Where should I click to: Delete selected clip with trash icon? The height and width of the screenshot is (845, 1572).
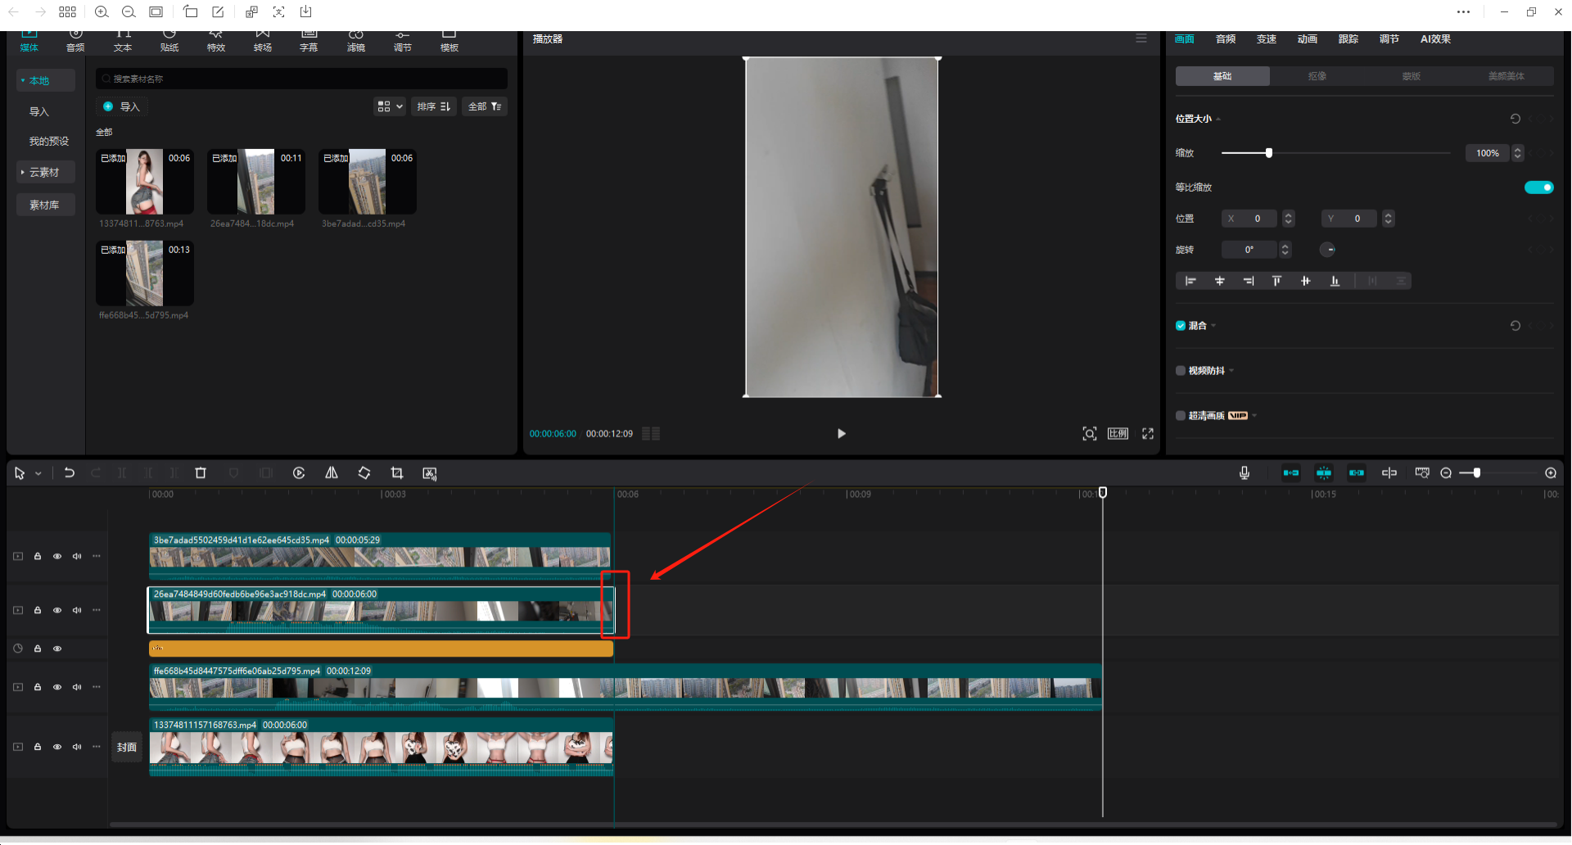pos(201,473)
